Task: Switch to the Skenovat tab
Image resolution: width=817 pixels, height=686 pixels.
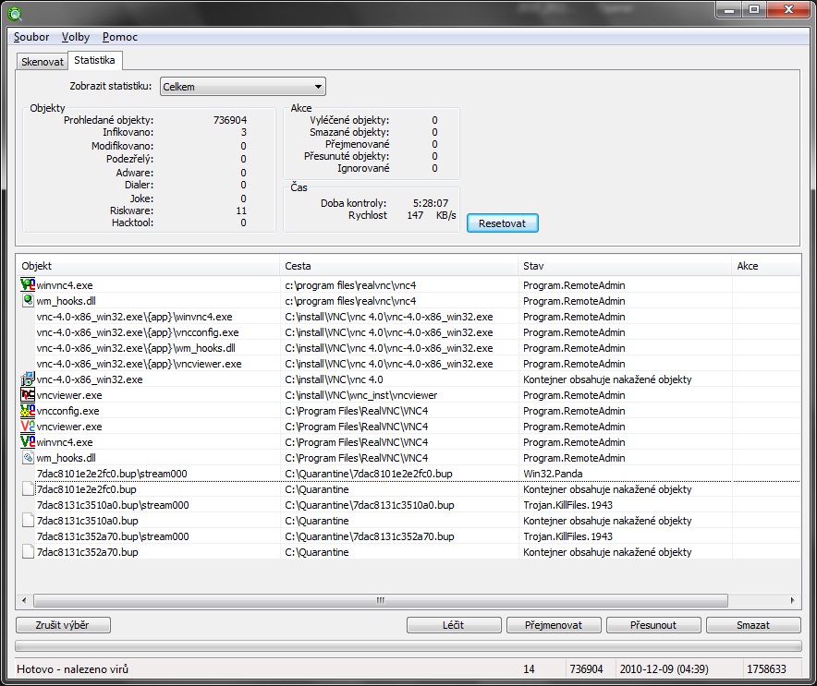Action: [x=43, y=62]
